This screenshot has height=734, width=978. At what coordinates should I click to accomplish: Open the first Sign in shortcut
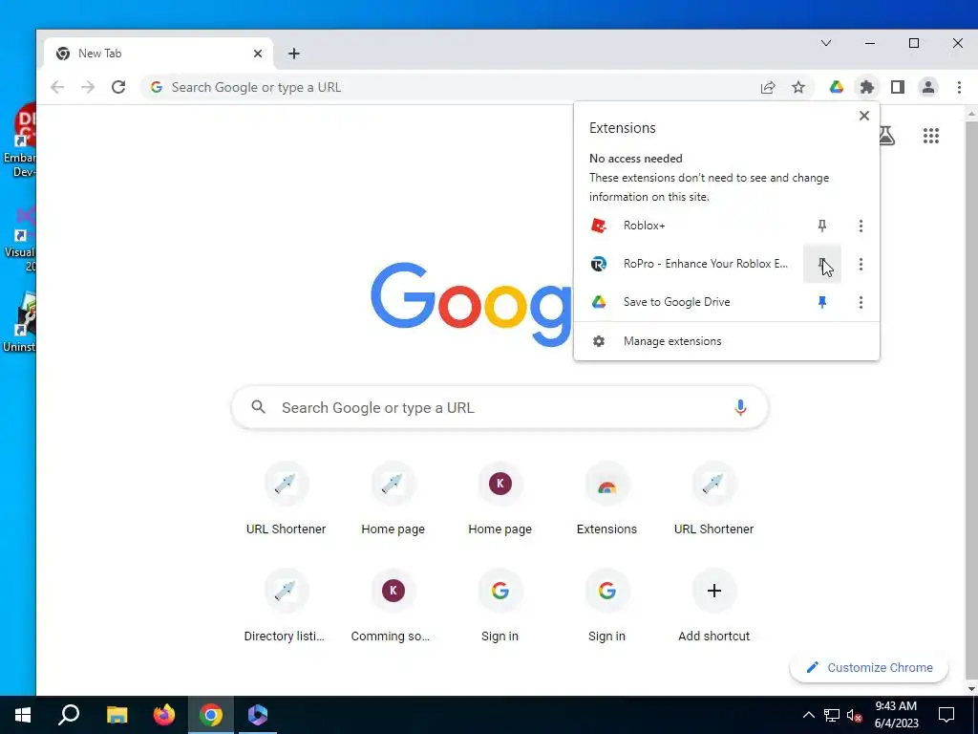pyautogui.click(x=500, y=607)
